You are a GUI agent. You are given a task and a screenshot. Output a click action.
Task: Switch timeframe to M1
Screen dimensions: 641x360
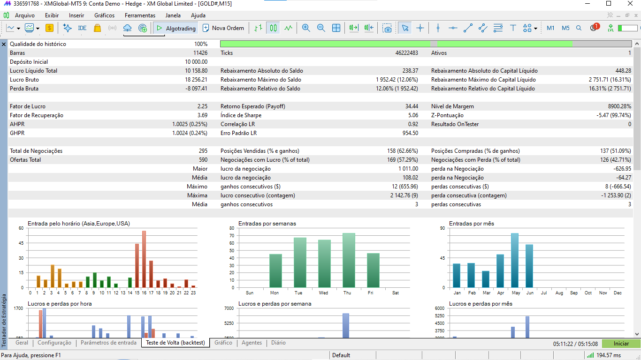click(x=550, y=28)
